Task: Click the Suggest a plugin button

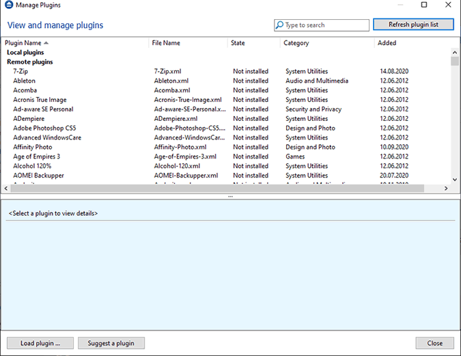Action: (111, 343)
